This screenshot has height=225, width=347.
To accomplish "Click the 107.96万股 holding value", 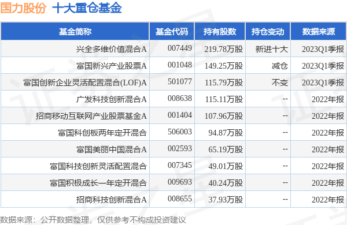I will (224, 116).
